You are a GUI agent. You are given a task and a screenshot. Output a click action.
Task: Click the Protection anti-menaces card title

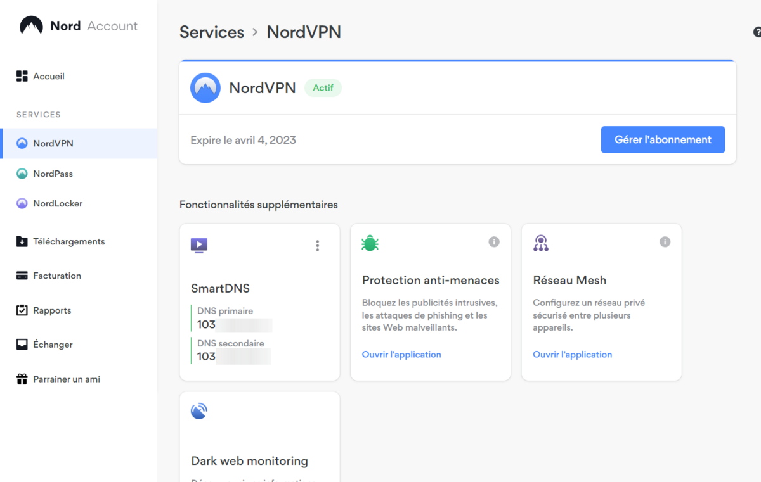click(431, 280)
